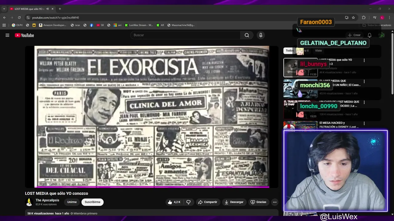The image size is (394, 221).
Task: Go back to the previous page
Action: pos(5,17)
